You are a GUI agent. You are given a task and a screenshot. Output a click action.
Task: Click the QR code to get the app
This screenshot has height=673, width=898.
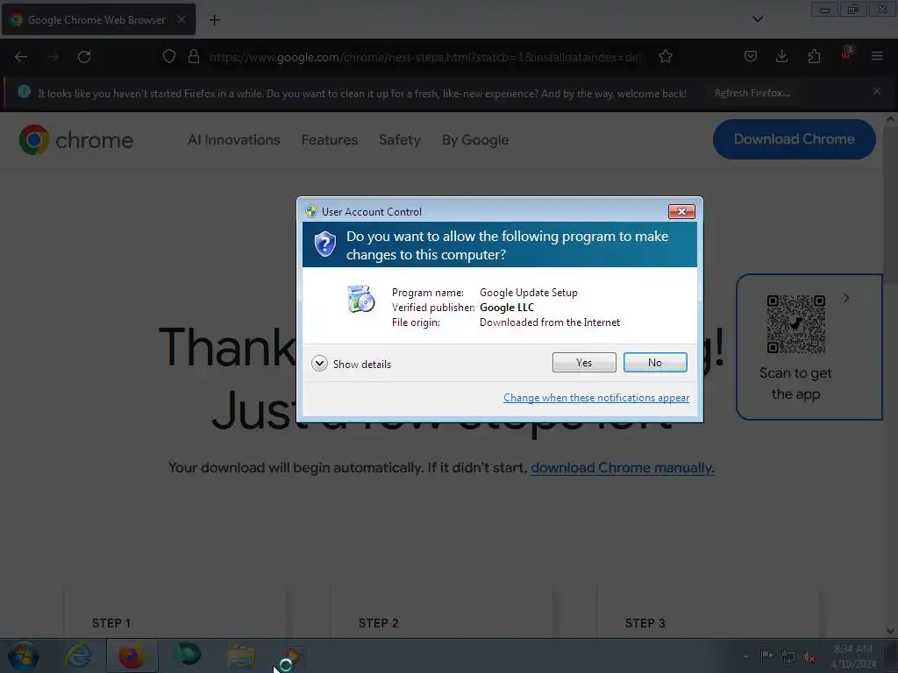[x=796, y=324]
